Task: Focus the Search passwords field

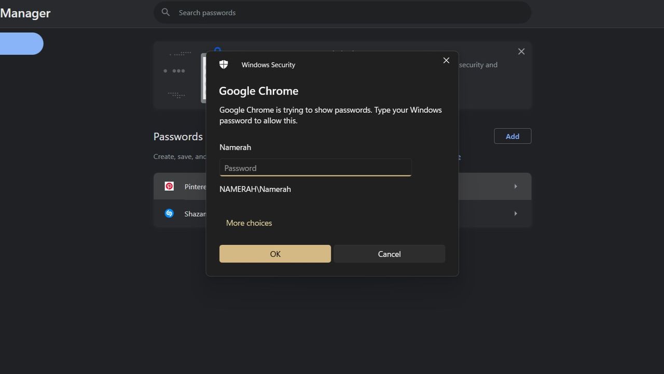Action: click(342, 12)
